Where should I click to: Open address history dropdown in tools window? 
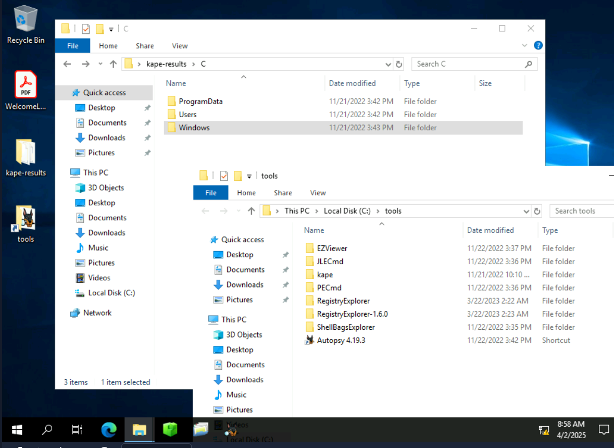coord(526,211)
